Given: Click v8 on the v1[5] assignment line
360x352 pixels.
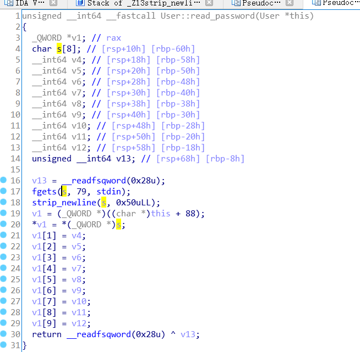Looking at the screenshot, I should (77, 280).
